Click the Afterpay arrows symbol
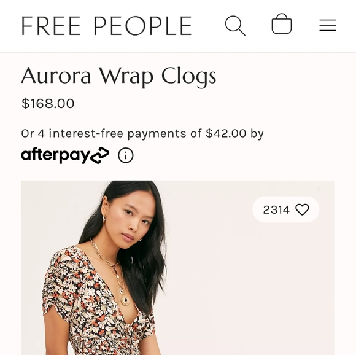Viewport: 356px width, 355px height. 99,155
